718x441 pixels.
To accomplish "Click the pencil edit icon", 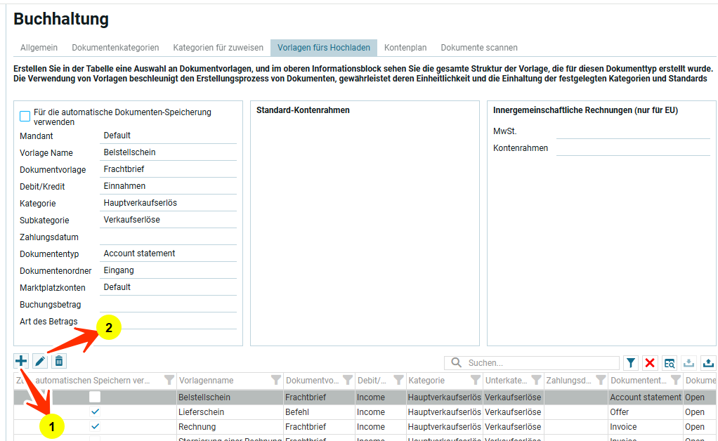I will coord(40,361).
